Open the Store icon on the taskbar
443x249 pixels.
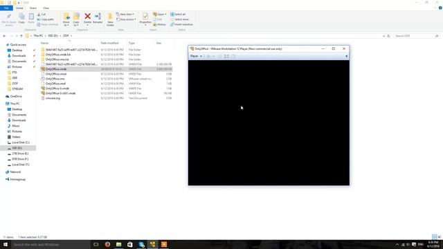pos(130,244)
